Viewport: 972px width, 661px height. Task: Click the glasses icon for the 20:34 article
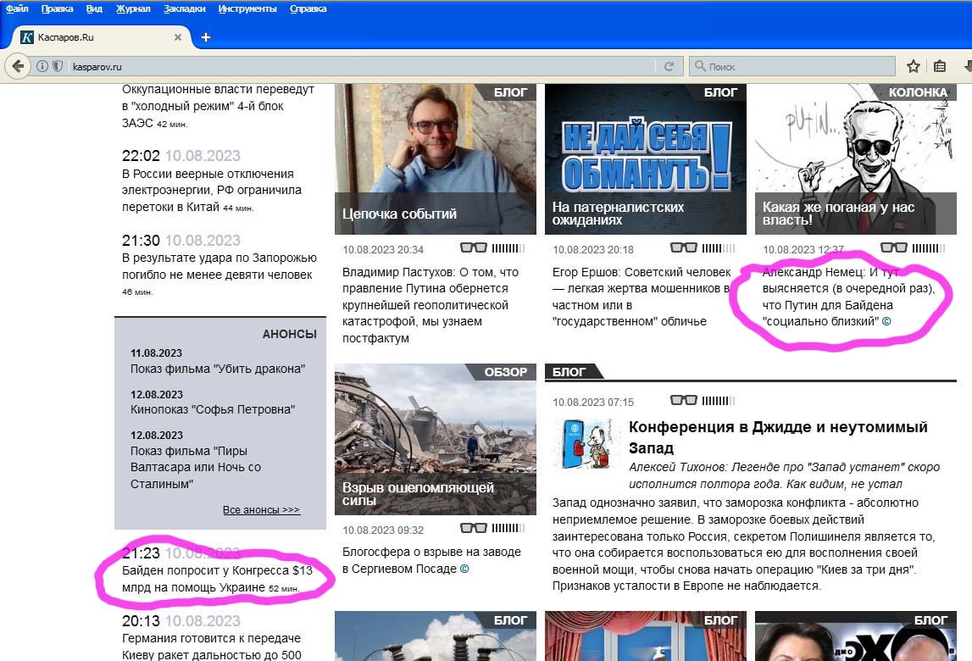(474, 248)
